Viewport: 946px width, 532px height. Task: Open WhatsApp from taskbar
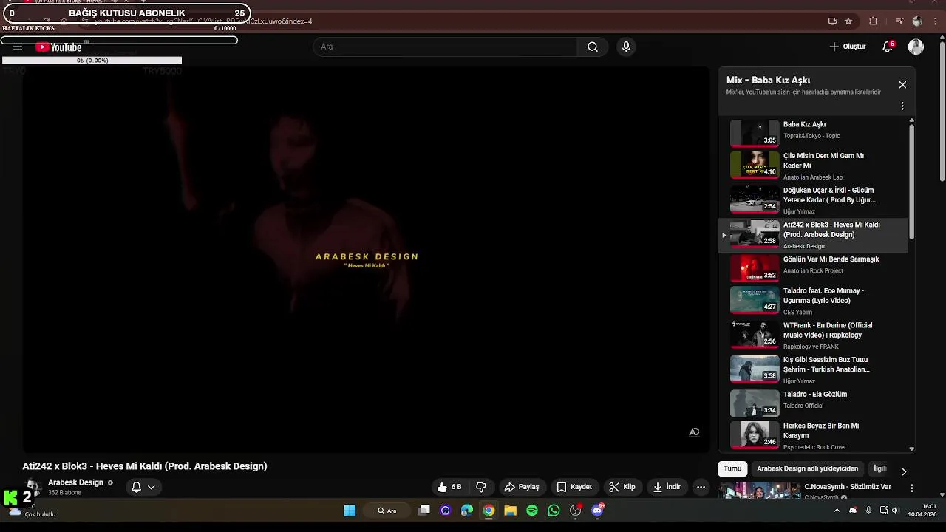pos(554,511)
